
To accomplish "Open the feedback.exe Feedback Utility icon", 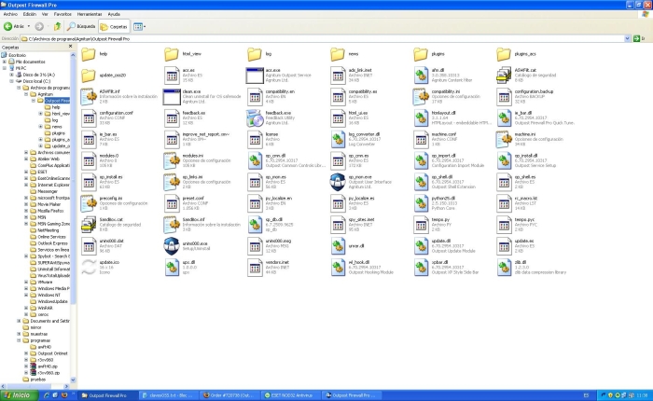I will click(255, 118).
